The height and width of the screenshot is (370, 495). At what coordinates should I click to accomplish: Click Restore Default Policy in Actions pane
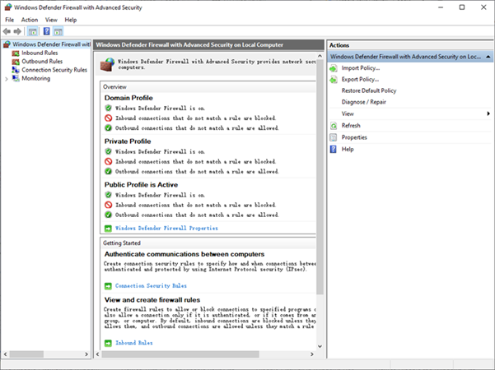click(368, 90)
